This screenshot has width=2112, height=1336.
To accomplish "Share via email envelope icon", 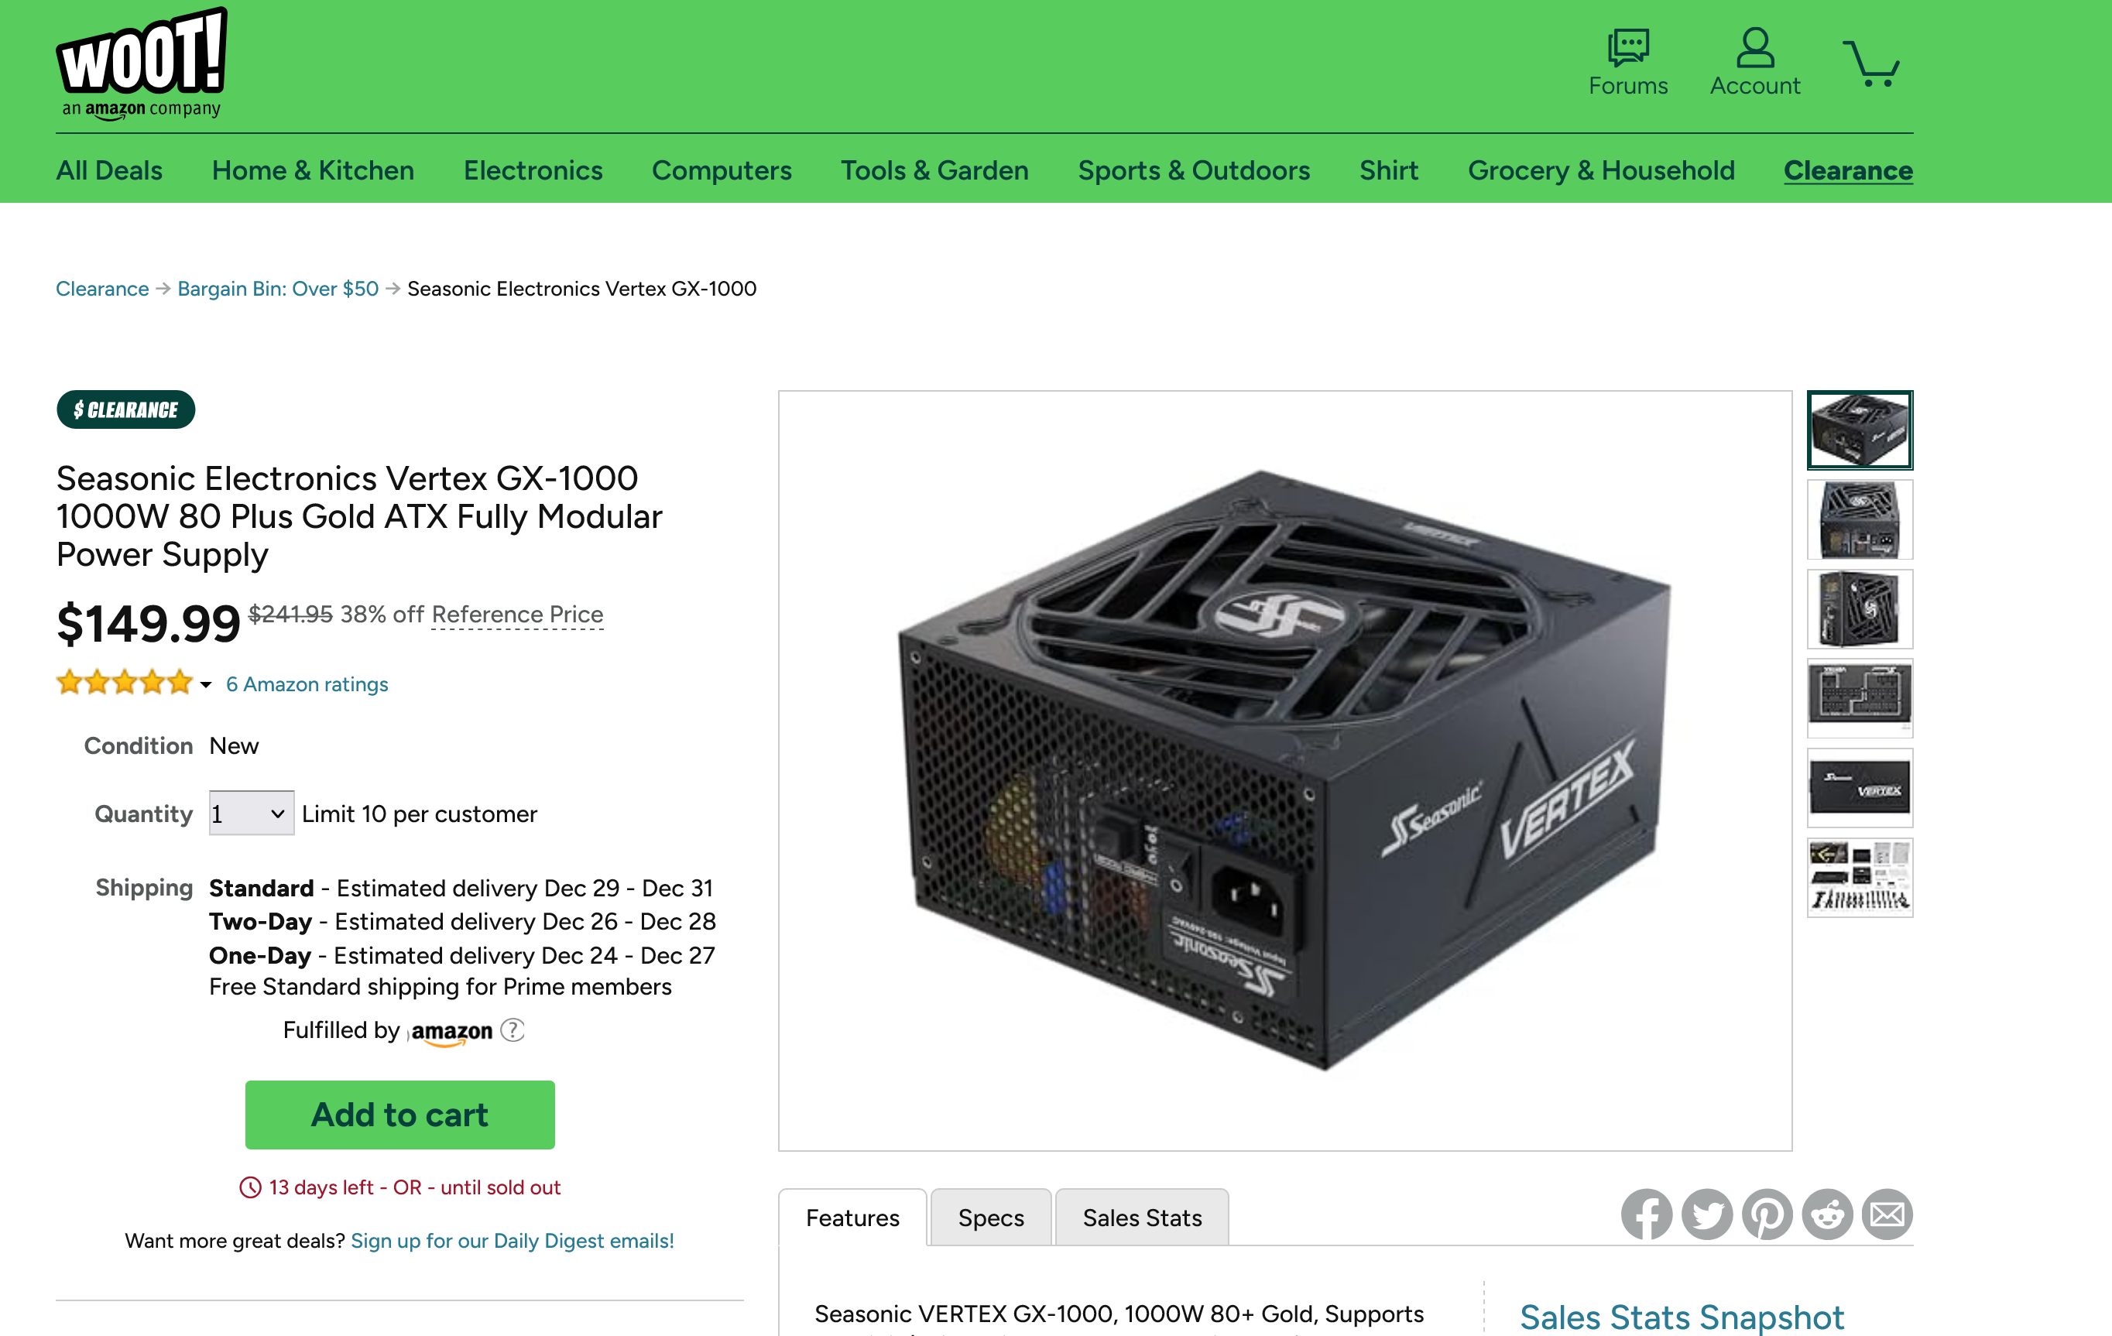I will pos(1887,1214).
